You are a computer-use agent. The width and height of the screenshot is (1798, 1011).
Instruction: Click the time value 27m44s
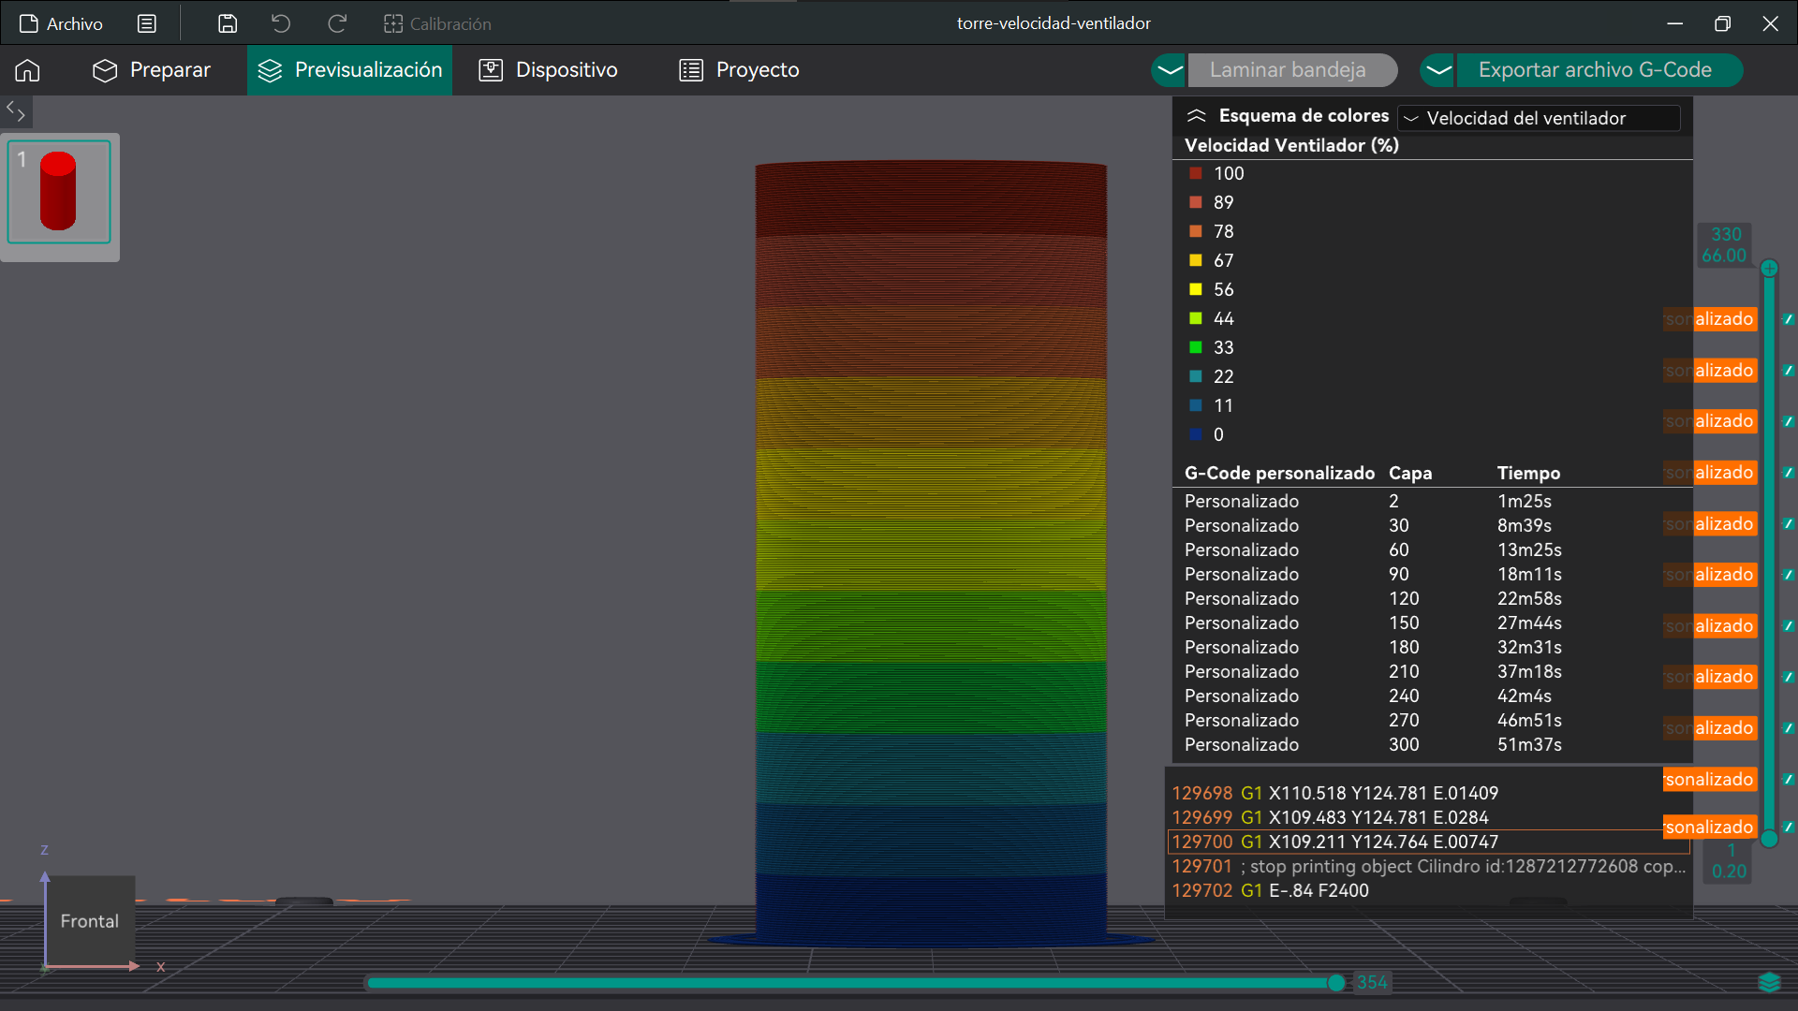click(x=1529, y=623)
